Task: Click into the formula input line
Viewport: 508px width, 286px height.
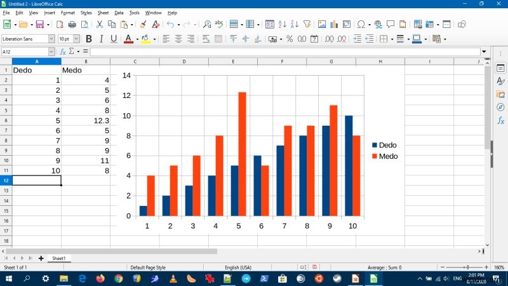Action: (x=285, y=51)
